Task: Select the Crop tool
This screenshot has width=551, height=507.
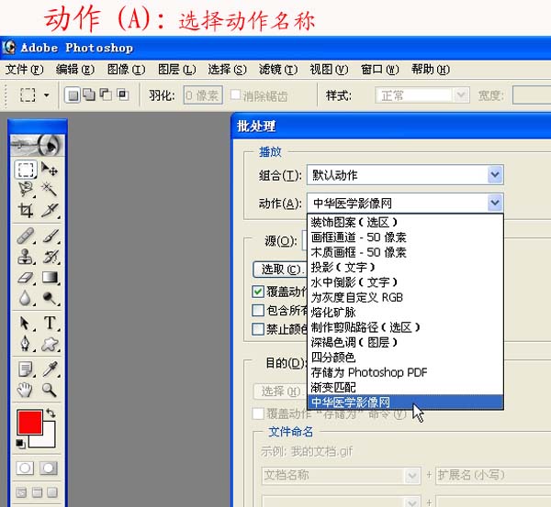Action: click(26, 210)
